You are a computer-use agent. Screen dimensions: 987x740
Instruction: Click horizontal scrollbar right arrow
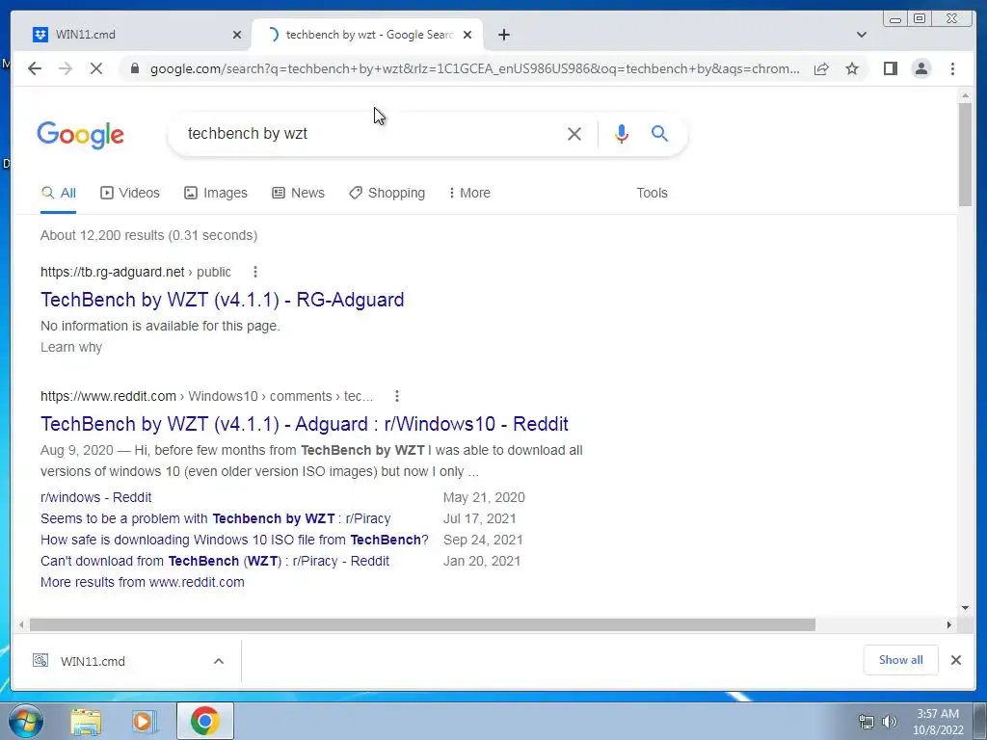(x=949, y=624)
